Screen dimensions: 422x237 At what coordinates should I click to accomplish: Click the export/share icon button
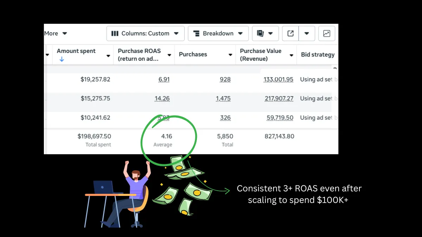click(x=290, y=33)
